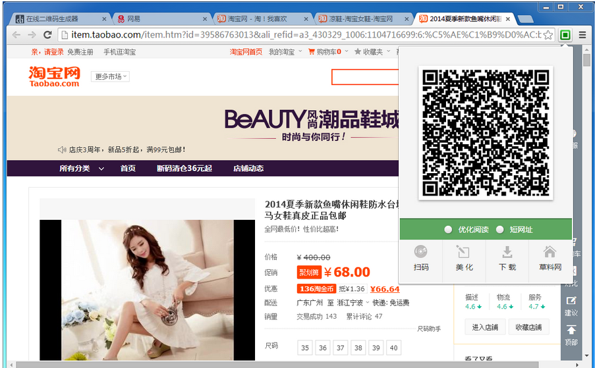Expand the 所有分类 category menu
The height and width of the screenshot is (368, 595).
tap(82, 169)
